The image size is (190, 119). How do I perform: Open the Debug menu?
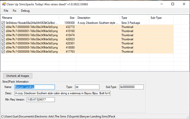(x=25, y=11)
